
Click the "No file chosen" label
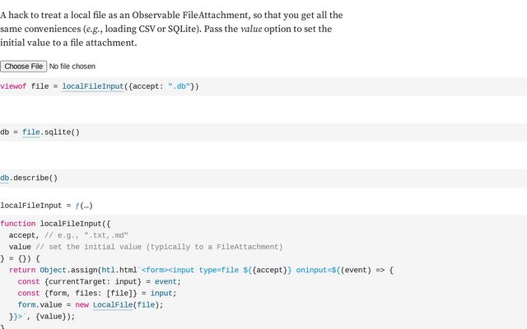tap(72, 67)
